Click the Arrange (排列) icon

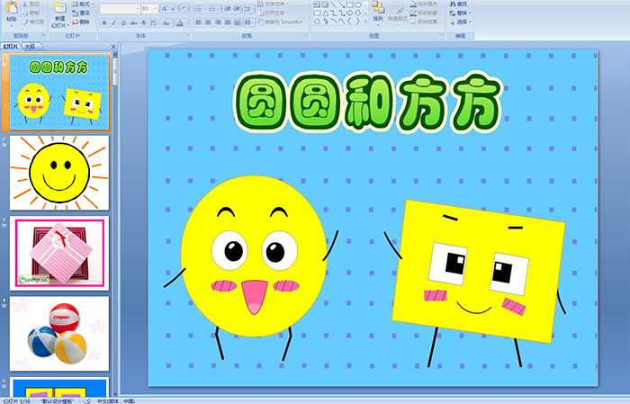[x=378, y=7]
